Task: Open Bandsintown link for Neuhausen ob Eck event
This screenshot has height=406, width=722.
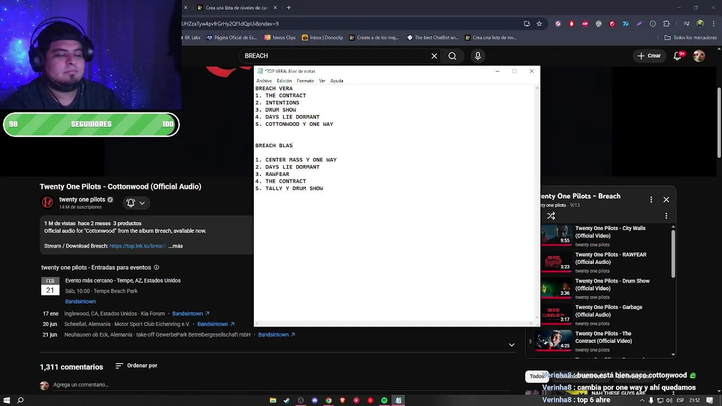Action: point(276,334)
